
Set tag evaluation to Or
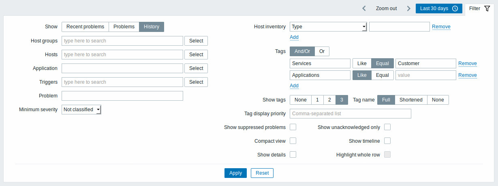322,51
